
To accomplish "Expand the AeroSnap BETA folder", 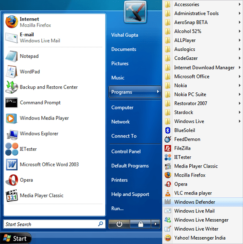I will (x=202, y=22).
